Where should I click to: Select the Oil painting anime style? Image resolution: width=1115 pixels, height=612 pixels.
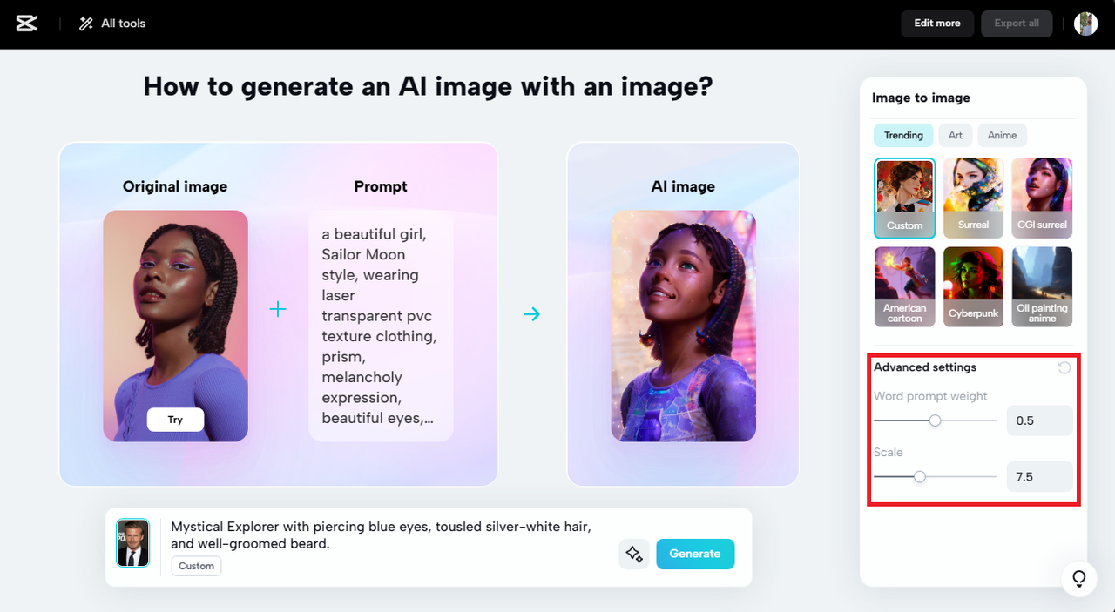[1042, 286]
